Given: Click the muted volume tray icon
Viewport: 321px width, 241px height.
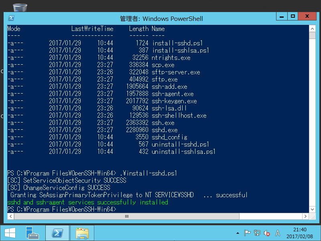Looking at the screenshot, I should 267,233.
